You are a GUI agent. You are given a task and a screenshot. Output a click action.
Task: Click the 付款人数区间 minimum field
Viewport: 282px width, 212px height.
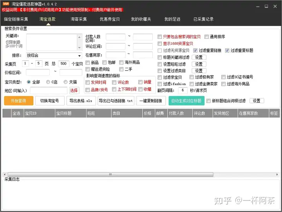point(116,37)
